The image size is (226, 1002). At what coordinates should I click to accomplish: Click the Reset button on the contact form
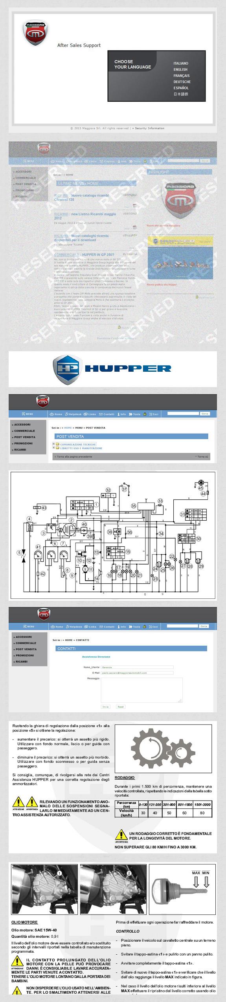tap(121, 707)
